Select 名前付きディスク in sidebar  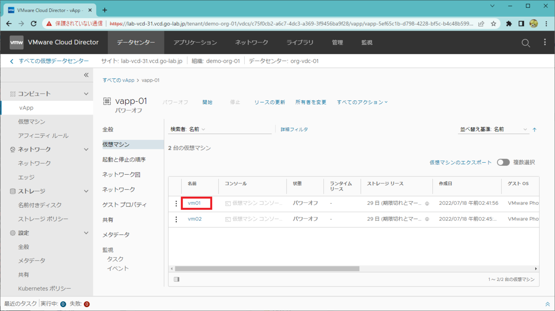tap(40, 205)
